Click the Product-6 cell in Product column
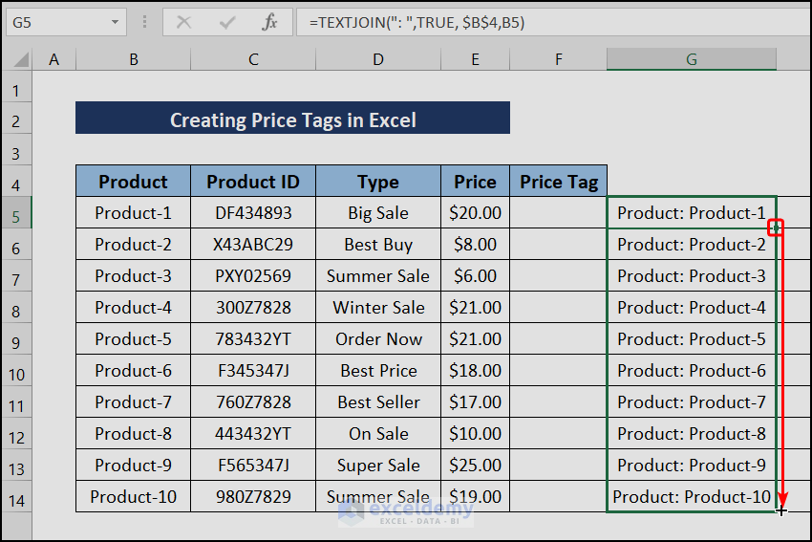This screenshot has width=812, height=542. tap(134, 371)
